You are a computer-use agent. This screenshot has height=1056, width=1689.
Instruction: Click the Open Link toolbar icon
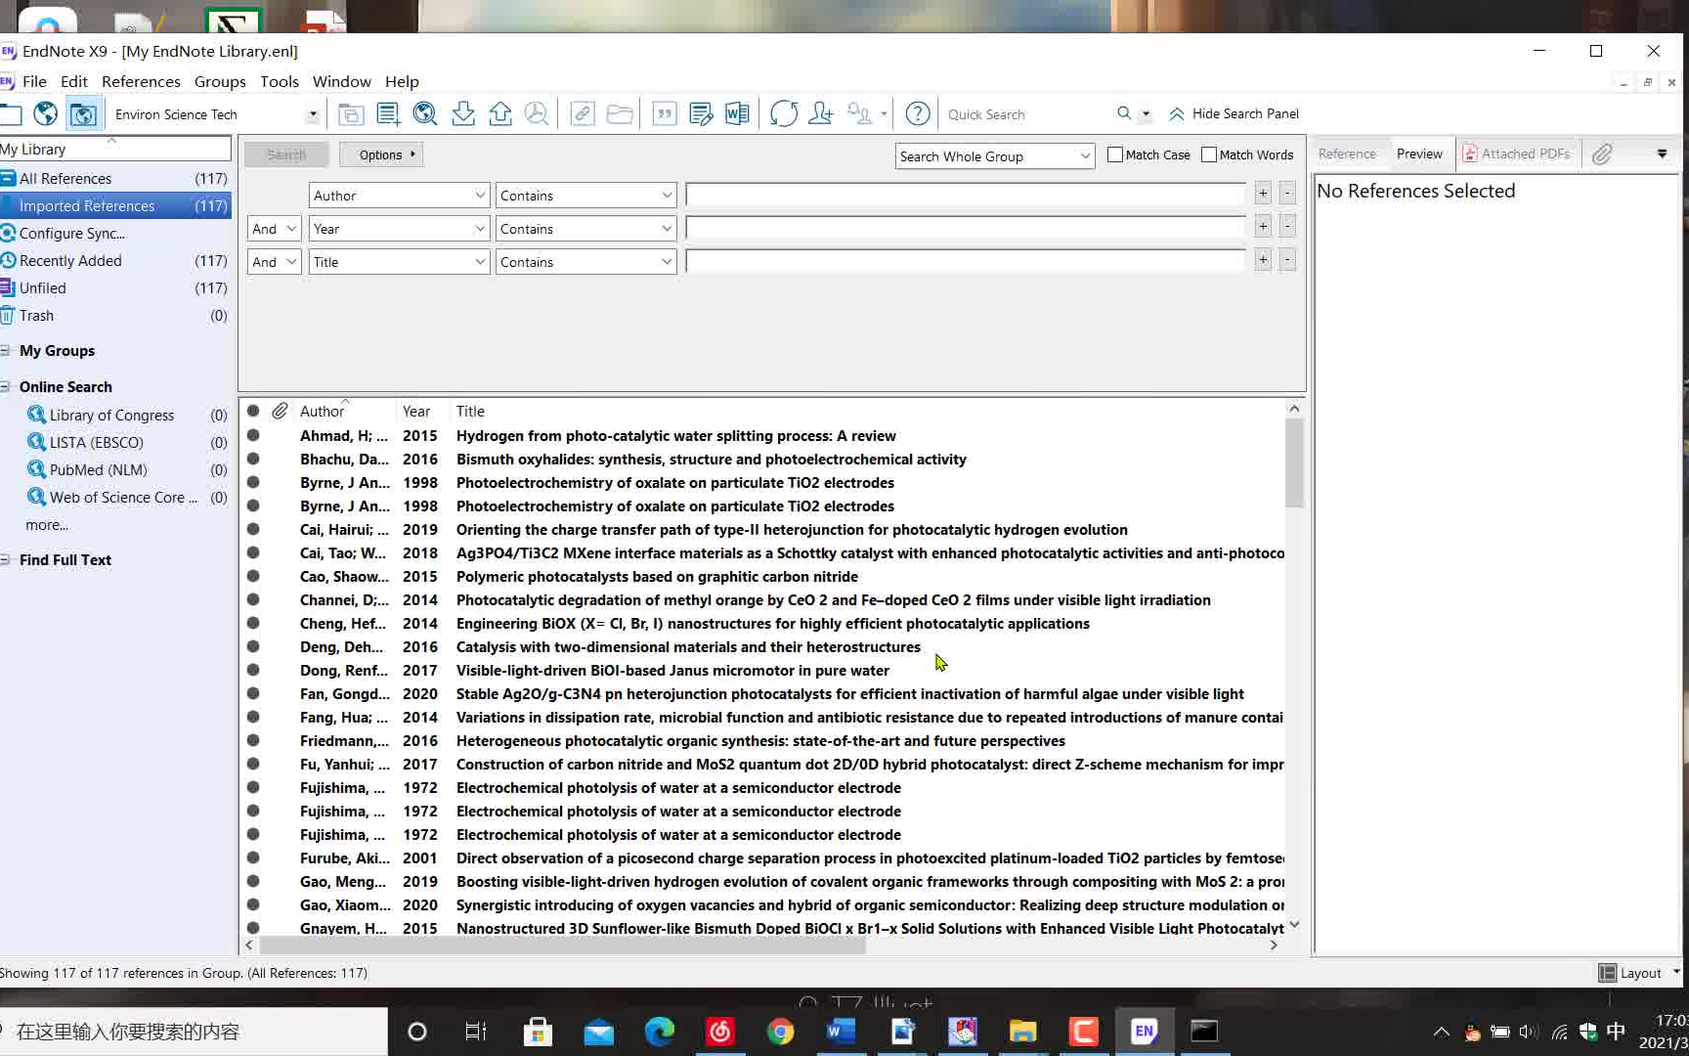point(583,114)
